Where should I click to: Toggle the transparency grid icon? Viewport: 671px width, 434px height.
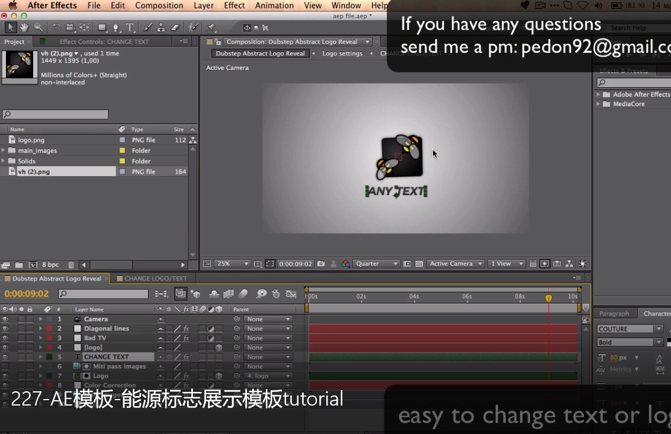coord(419,263)
